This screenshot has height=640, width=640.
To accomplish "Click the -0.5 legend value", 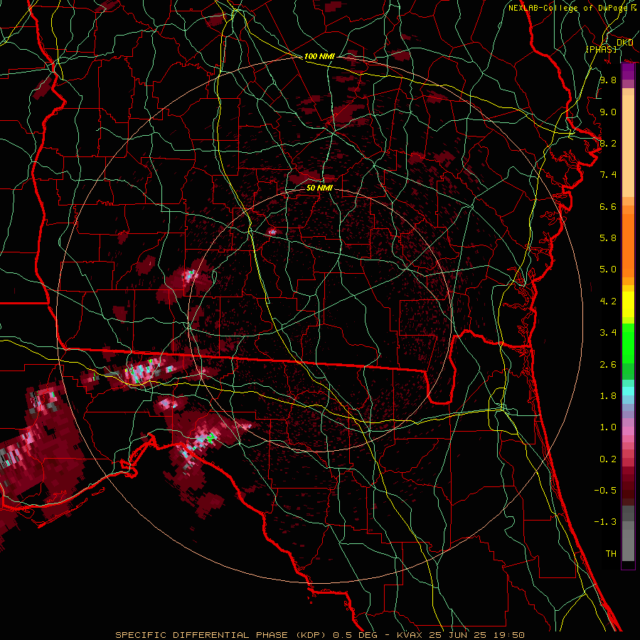I will click(x=605, y=491).
